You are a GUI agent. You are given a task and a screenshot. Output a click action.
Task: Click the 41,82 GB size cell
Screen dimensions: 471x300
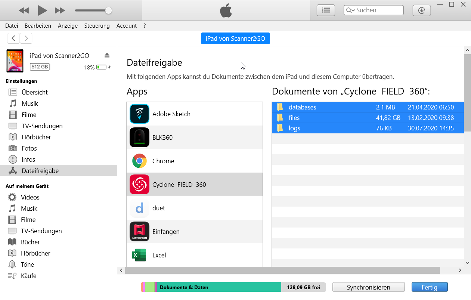[388, 118]
